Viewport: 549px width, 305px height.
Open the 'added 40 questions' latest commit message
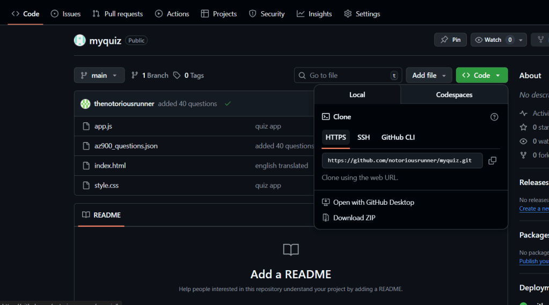(187, 103)
